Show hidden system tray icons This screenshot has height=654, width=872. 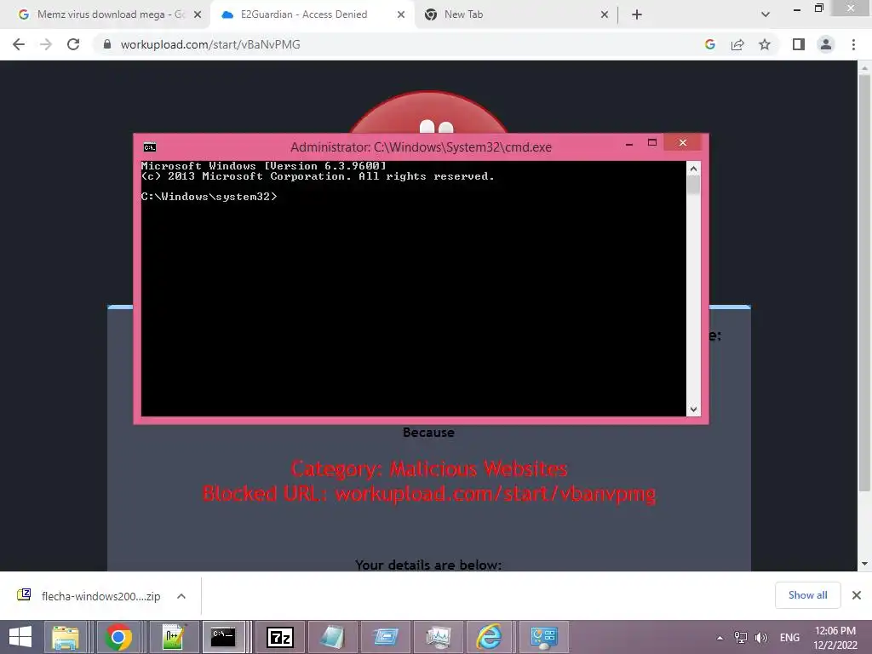pyautogui.click(x=720, y=638)
